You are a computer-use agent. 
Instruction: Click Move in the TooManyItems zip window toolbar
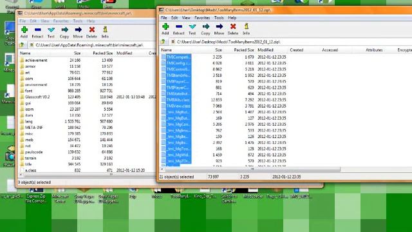219,29
